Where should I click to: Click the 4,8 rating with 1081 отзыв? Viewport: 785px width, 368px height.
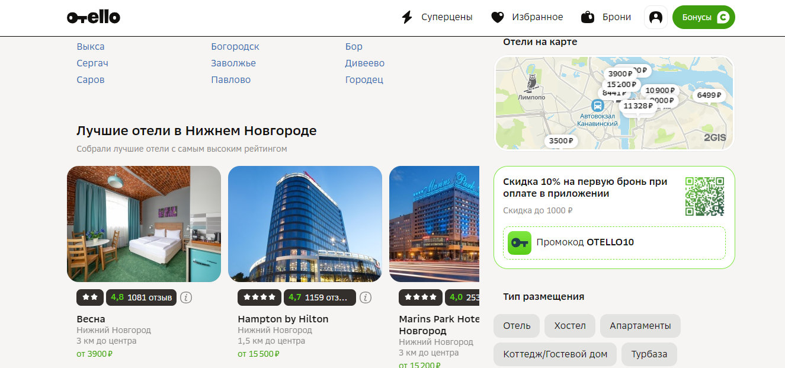[142, 297]
